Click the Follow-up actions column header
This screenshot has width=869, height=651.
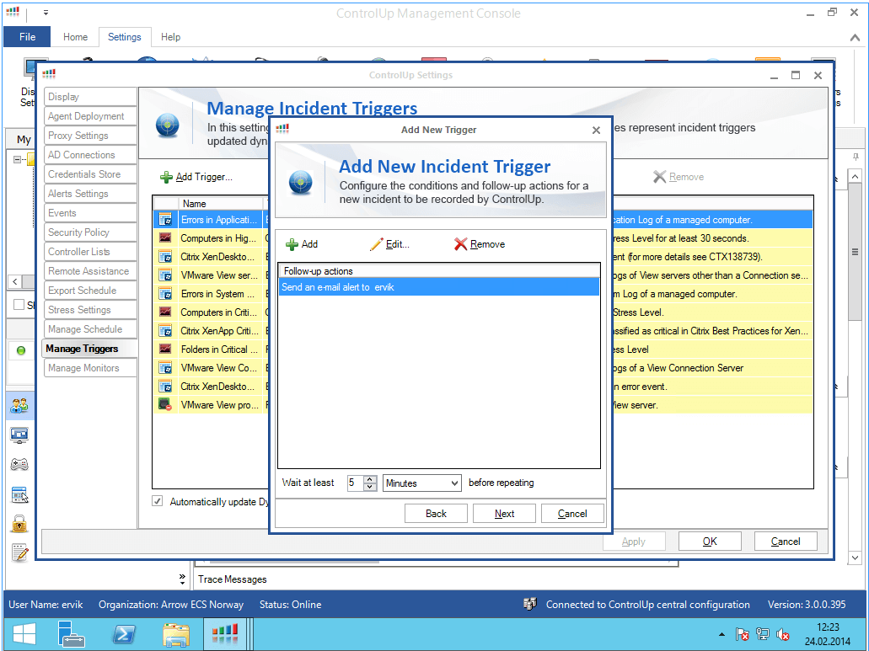click(438, 271)
